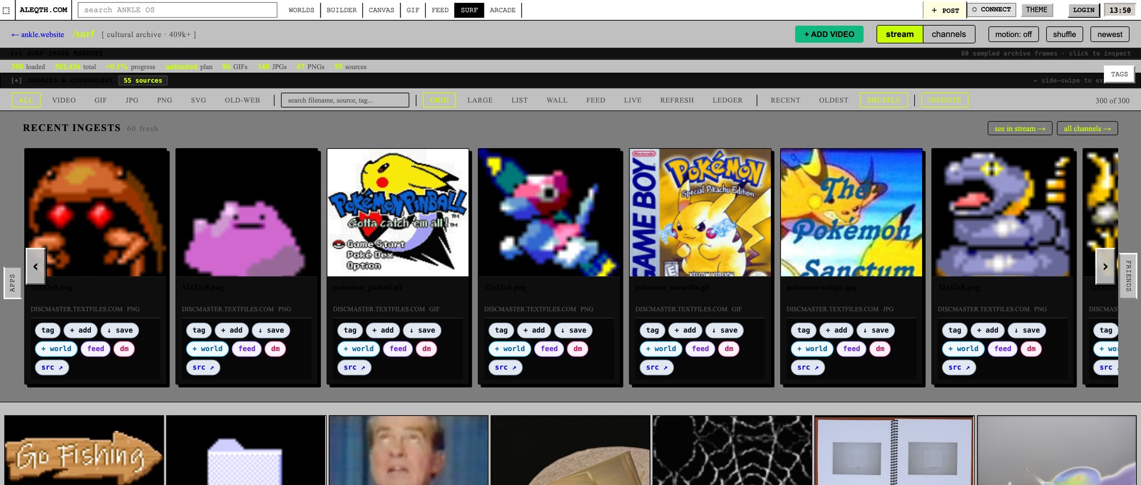Open the WORLDS menu item
Image resolution: width=1141 pixels, height=485 pixels.
[301, 10]
